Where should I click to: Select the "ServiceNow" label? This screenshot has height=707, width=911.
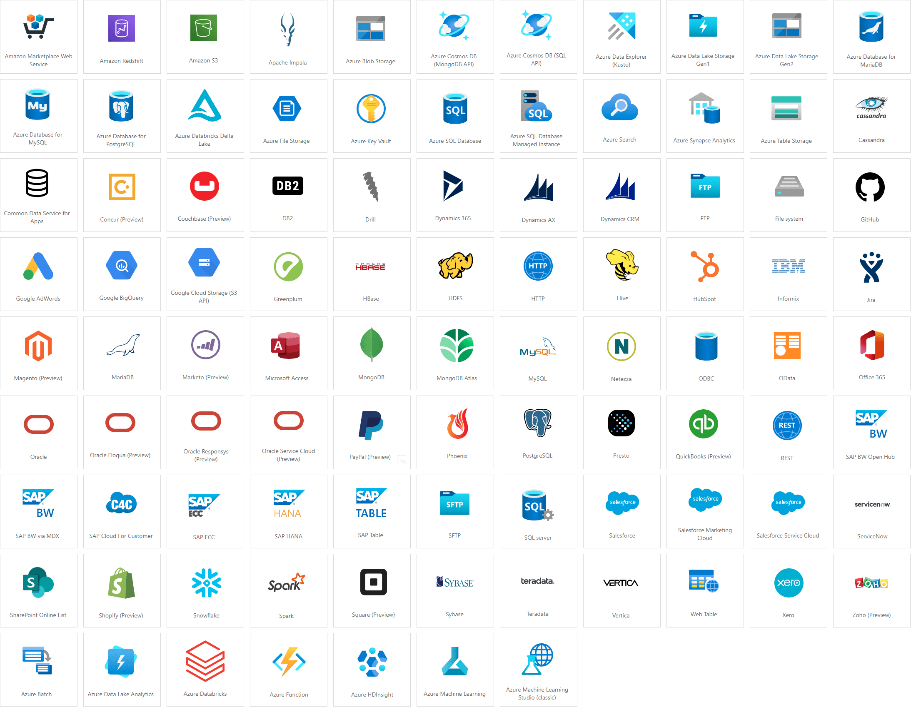pyautogui.click(x=872, y=537)
